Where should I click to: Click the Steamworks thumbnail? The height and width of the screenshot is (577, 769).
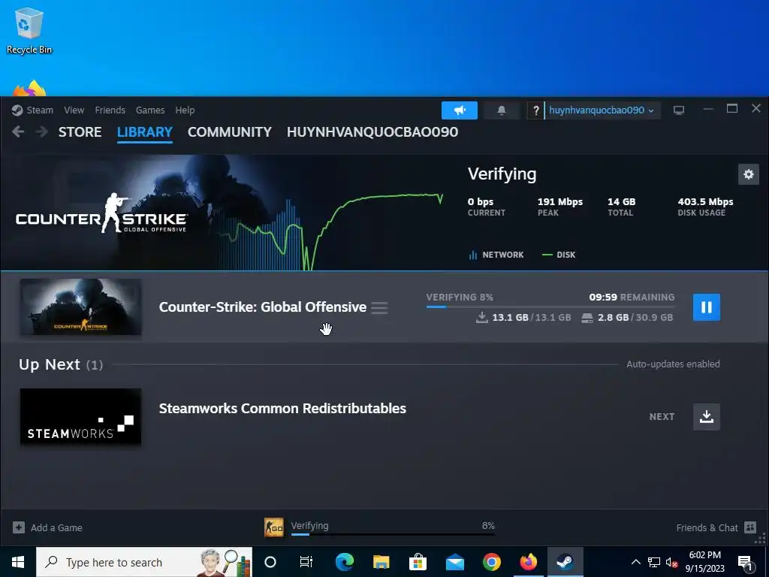point(80,416)
